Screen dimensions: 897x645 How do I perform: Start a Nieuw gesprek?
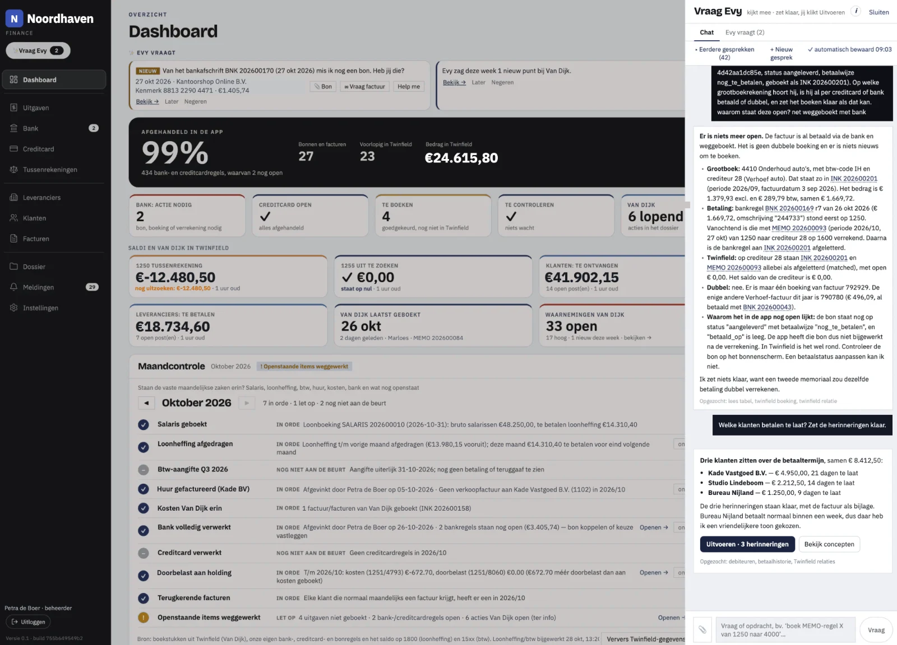(x=782, y=53)
